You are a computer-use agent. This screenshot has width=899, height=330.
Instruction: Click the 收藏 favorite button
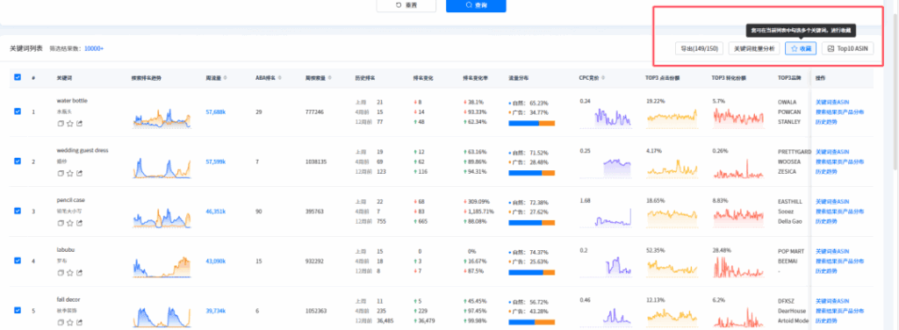[x=801, y=48]
